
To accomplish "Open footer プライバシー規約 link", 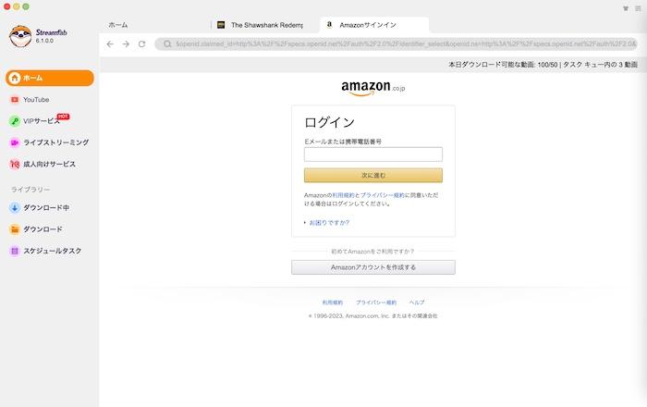I will click(376, 302).
